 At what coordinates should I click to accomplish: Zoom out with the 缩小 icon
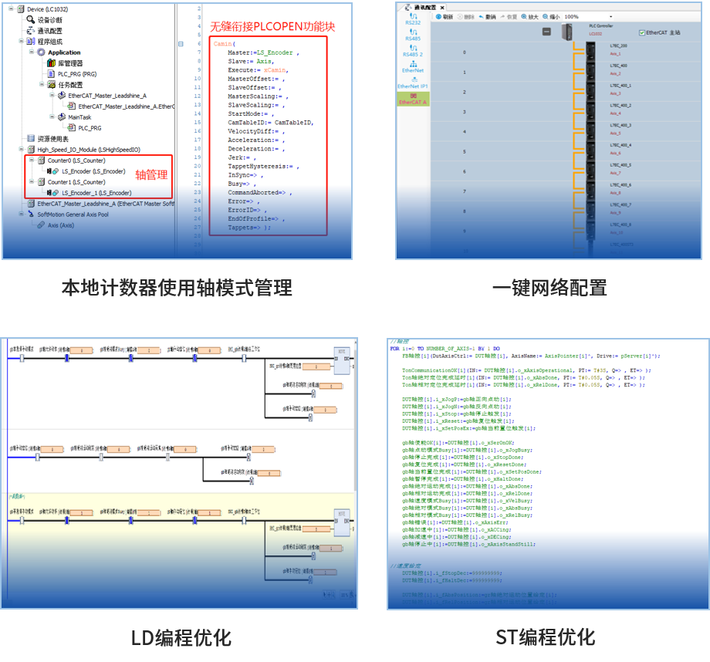tap(548, 15)
